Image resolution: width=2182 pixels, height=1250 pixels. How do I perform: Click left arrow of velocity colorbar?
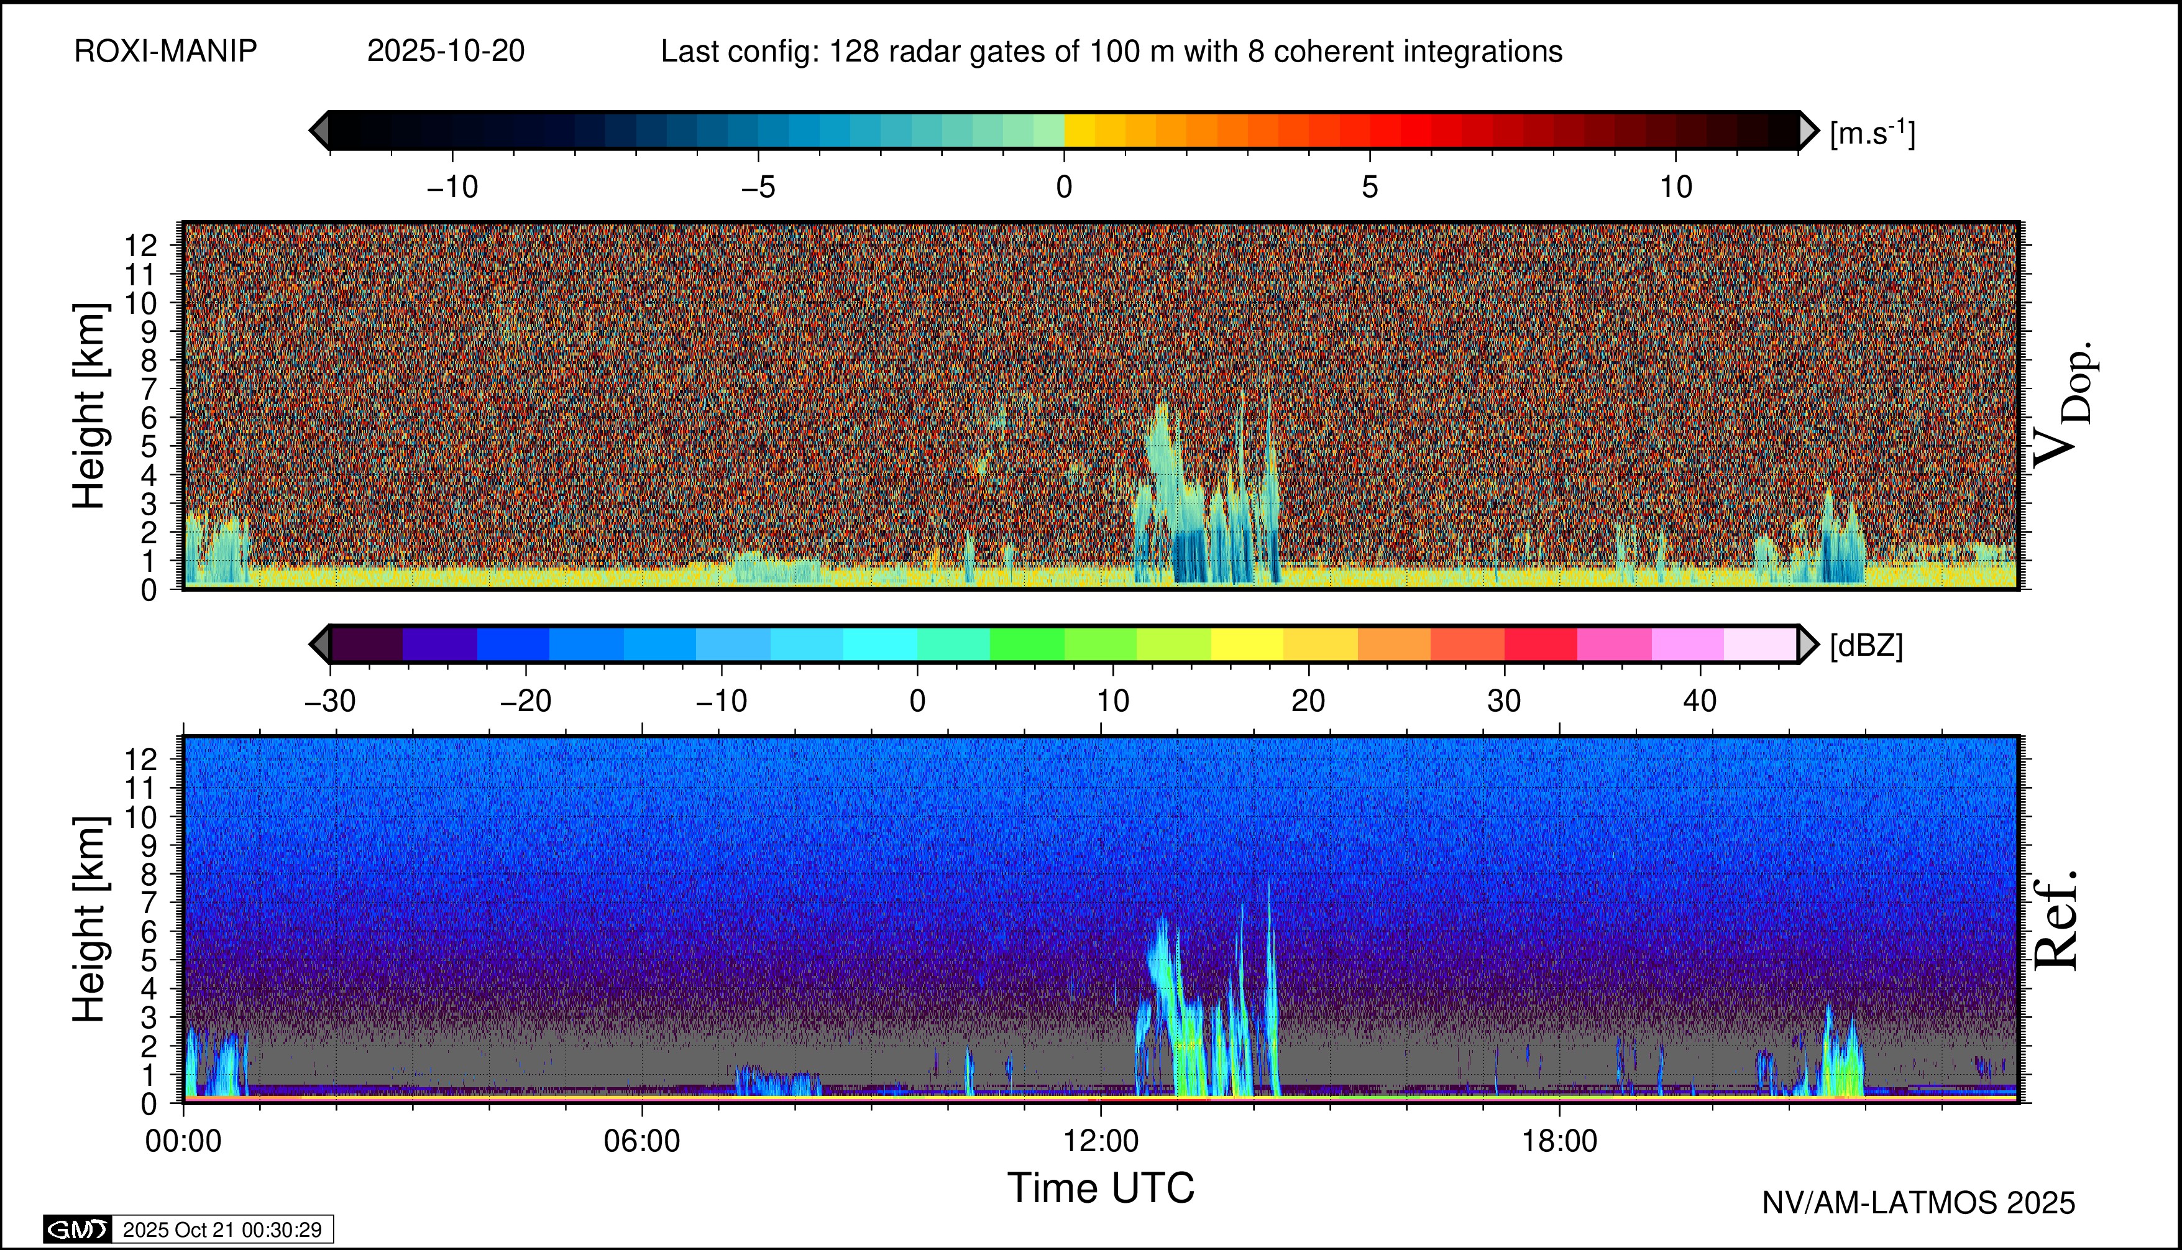(x=319, y=131)
